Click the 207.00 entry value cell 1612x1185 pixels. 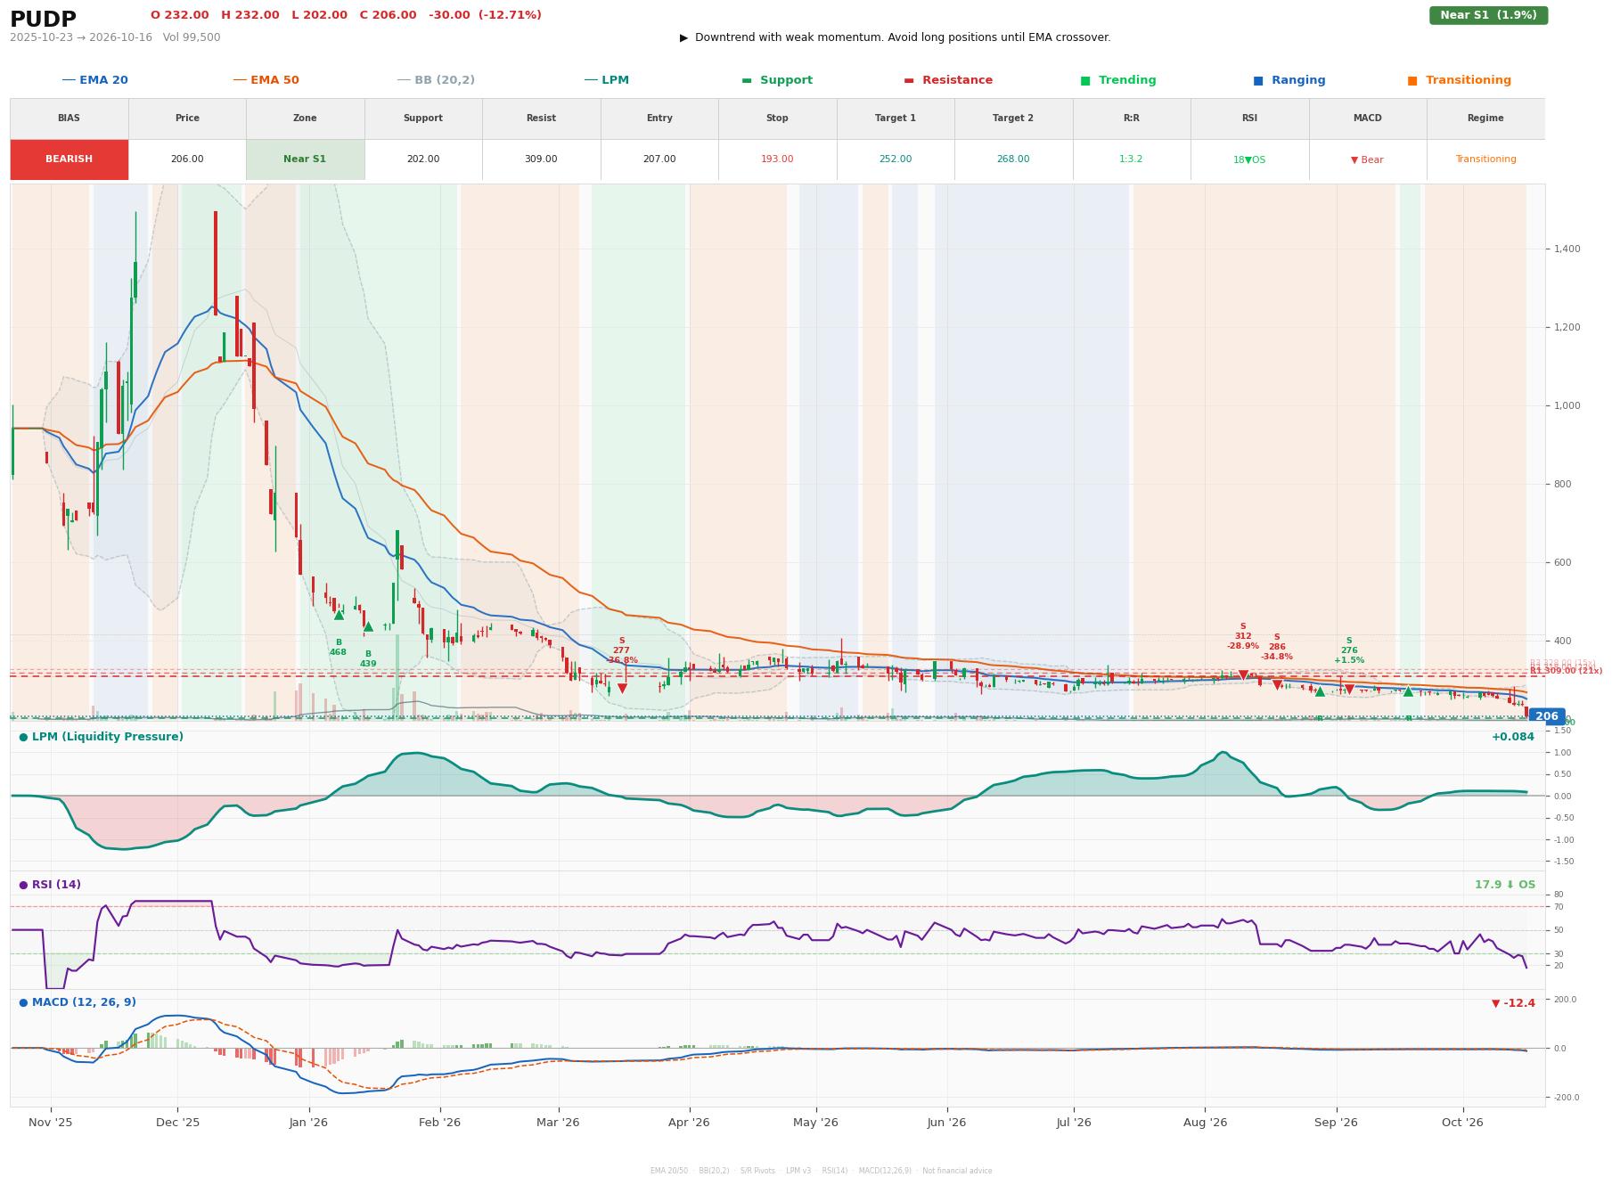click(x=659, y=159)
